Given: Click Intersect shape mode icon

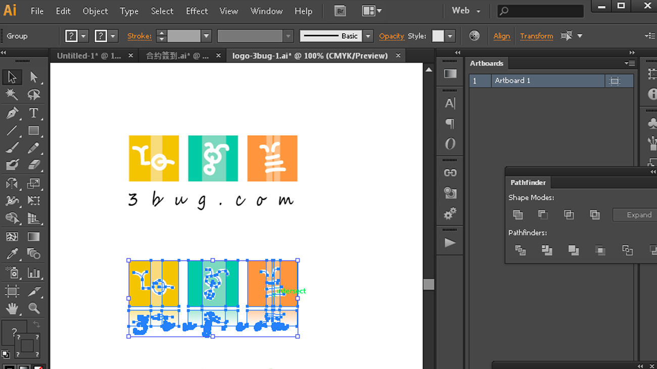Looking at the screenshot, I should 569,215.
